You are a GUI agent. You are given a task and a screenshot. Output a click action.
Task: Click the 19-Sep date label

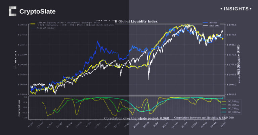coord(136,125)
